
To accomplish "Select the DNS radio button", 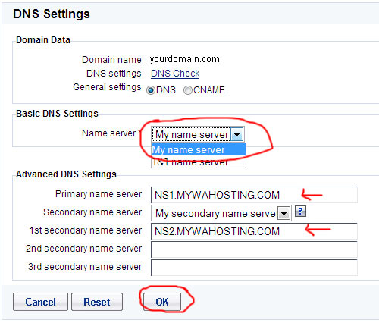I will coord(151,90).
